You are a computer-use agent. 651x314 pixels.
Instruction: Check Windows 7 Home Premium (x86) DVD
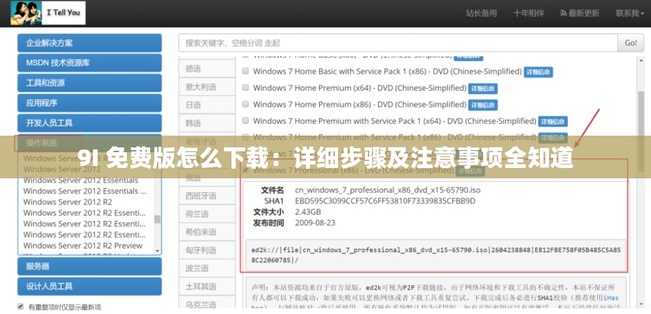point(245,105)
